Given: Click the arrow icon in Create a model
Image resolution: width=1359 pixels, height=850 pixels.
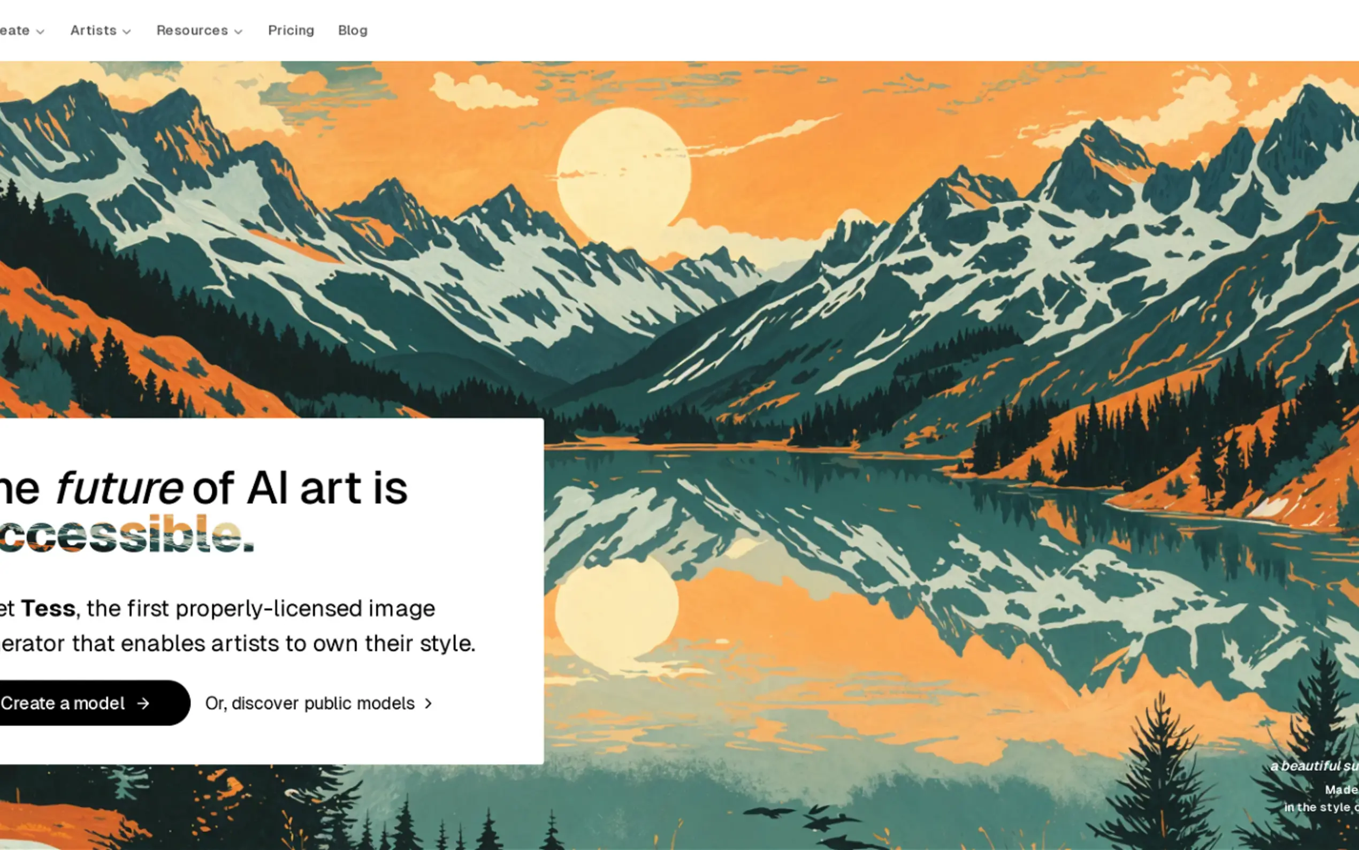Looking at the screenshot, I should pyautogui.click(x=144, y=703).
